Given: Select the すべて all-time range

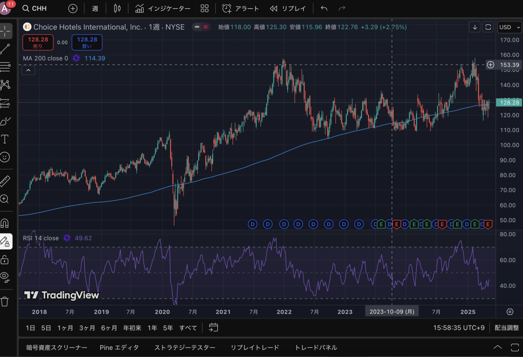Looking at the screenshot, I should [188, 328].
